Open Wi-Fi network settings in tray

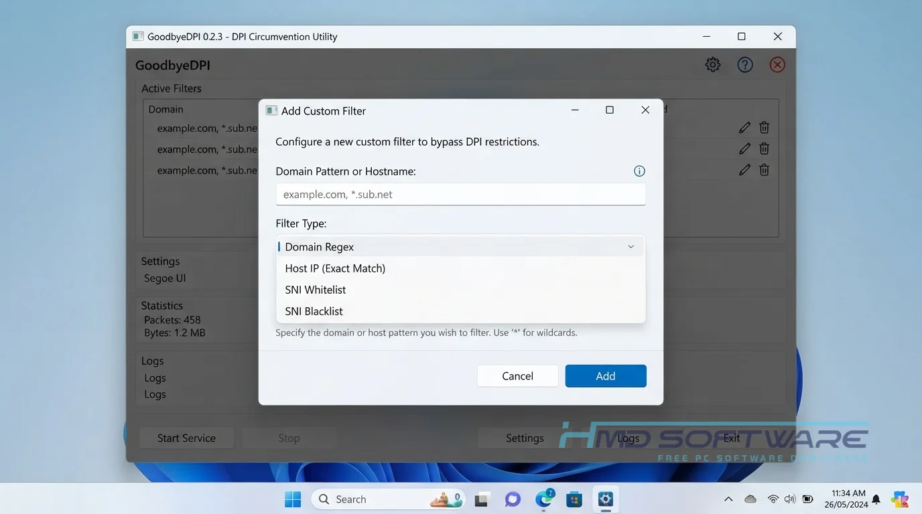(773, 499)
